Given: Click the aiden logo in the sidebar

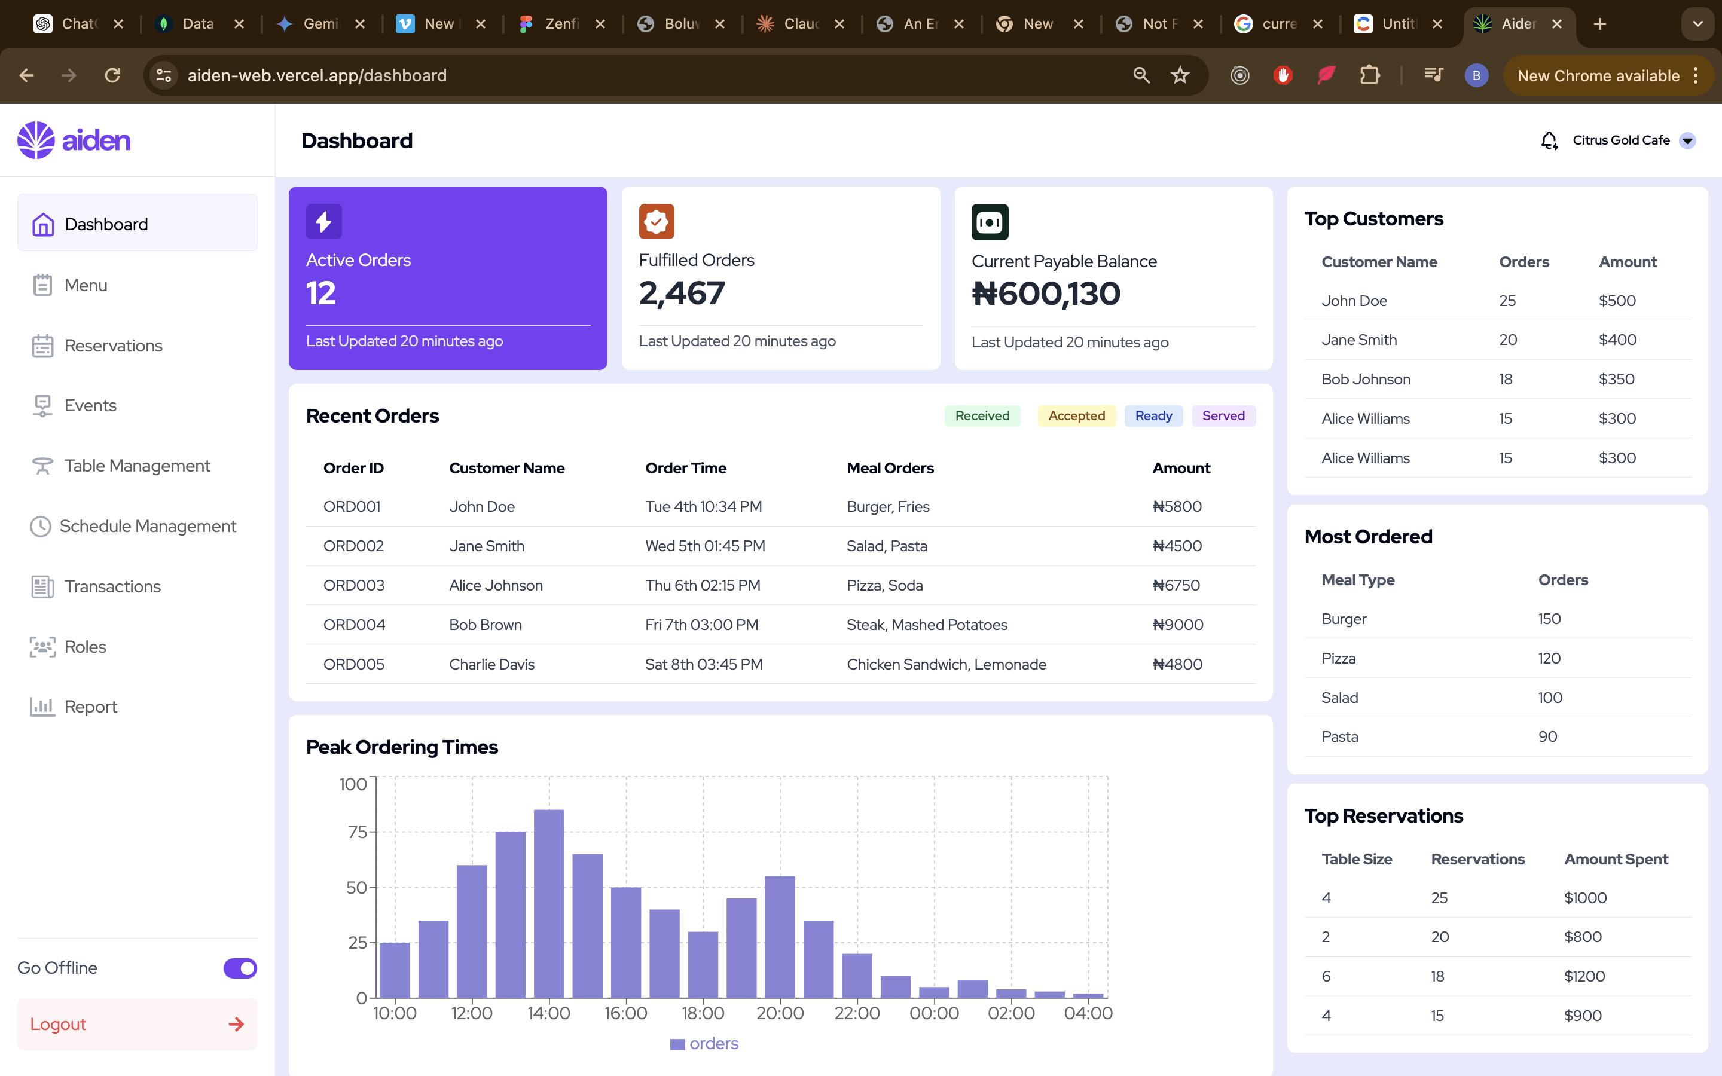Looking at the screenshot, I should 74,140.
